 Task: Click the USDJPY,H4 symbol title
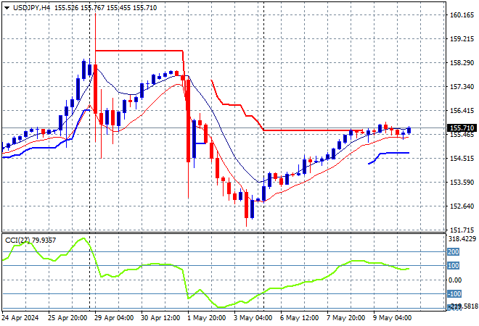26,7
